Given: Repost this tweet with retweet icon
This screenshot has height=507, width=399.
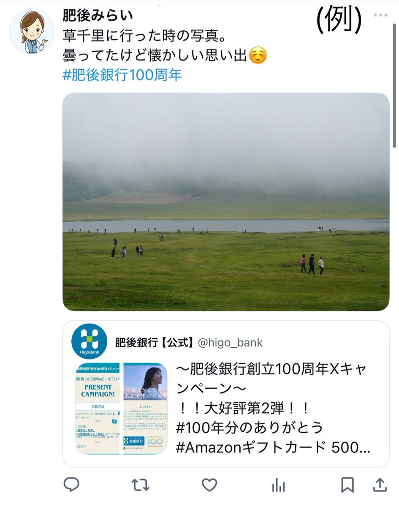Looking at the screenshot, I should point(140,485).
